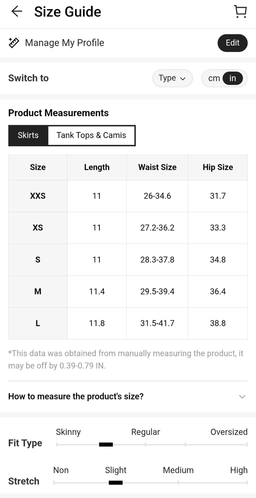Expand How to measure the product's size

(x=76, y=396)
